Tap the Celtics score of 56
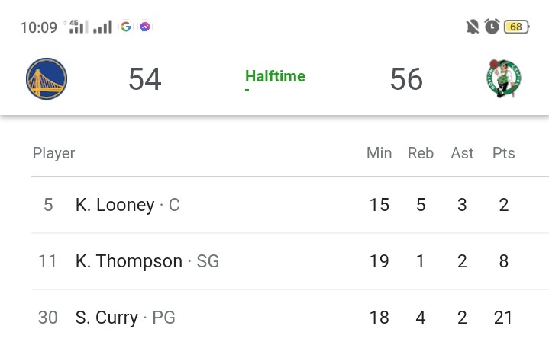 pos(406,79)
